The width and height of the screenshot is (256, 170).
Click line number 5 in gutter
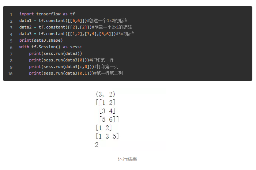(11, 41)
